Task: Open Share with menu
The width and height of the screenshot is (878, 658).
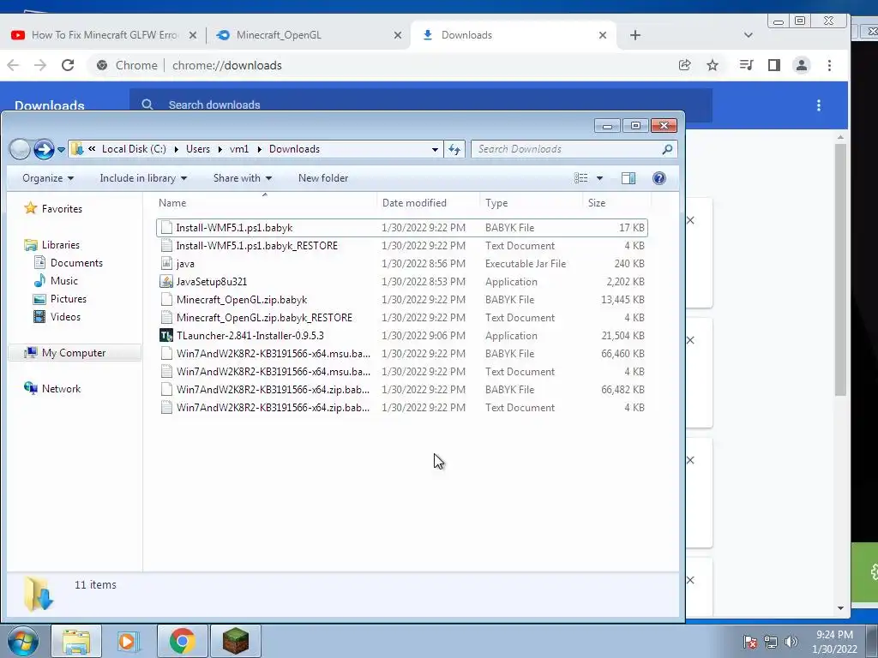Action: [243, 178]
